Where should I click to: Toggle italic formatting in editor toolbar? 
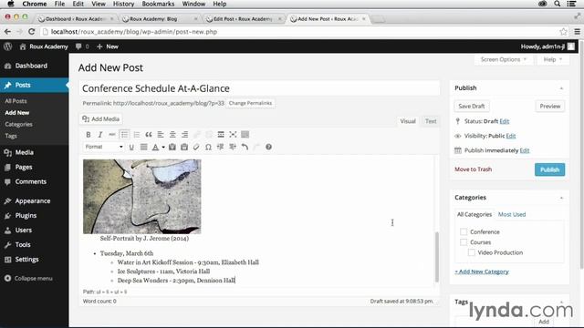(100, 135)
